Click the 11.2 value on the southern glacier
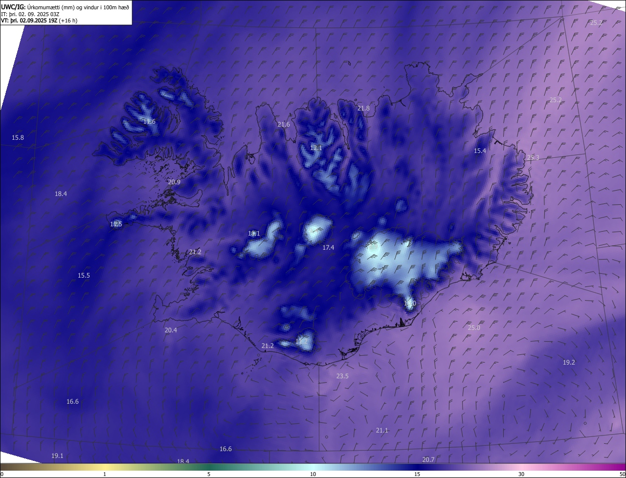626x478 pixels. [302, 341]
